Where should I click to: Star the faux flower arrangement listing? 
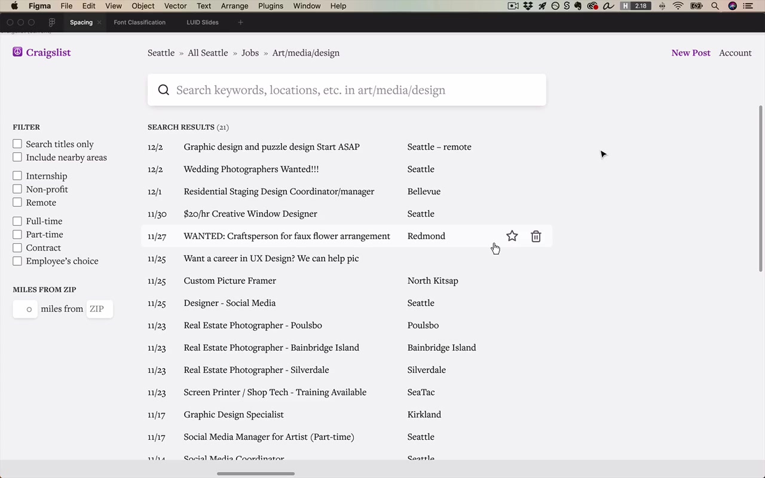[512, 236]
